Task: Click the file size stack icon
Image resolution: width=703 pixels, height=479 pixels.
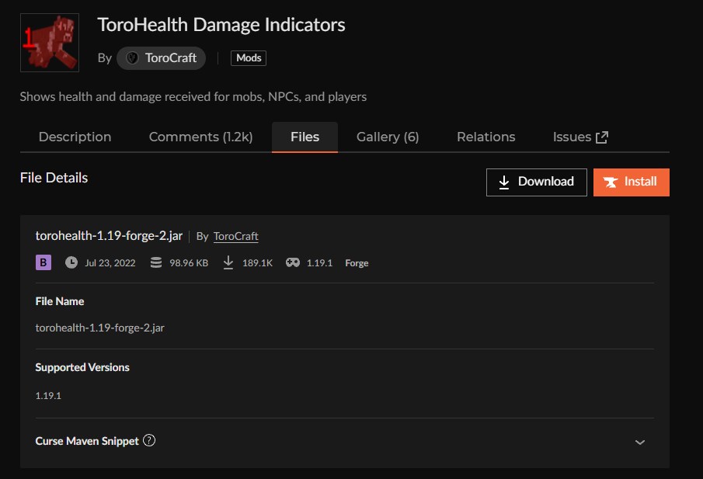Action: pyautogui.click(x=156, y=263)
